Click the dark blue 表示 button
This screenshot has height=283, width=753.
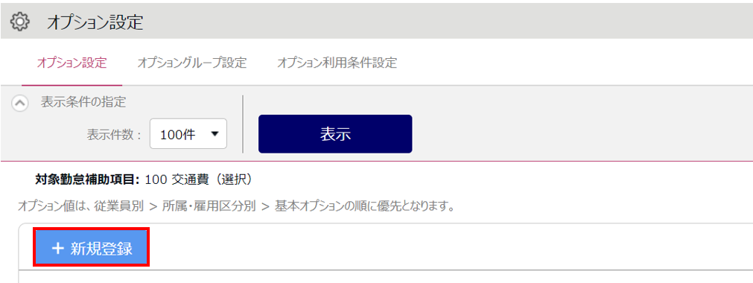335,134
